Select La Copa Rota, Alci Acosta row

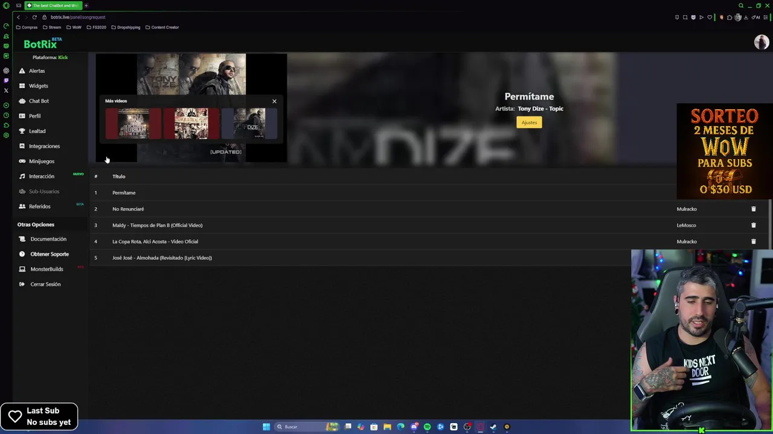click(429, 241)
